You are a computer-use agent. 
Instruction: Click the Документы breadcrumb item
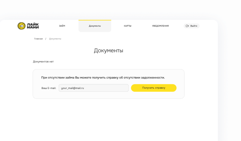click(55, 39)
